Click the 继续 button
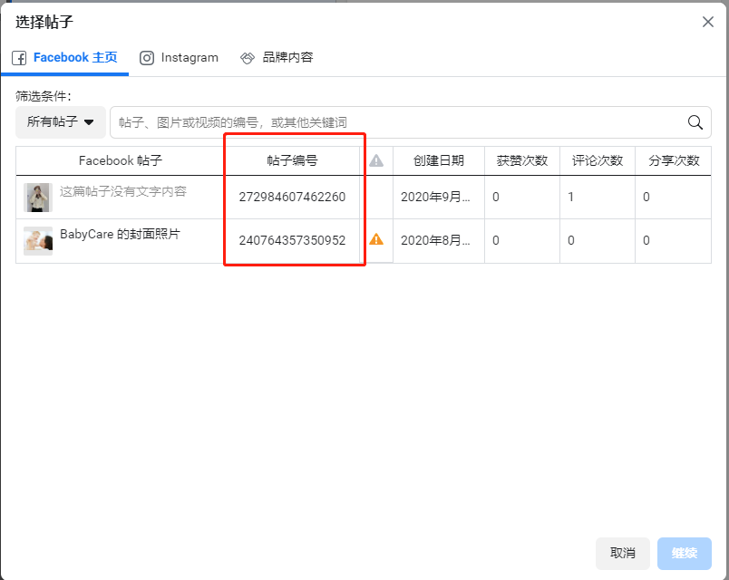 click(685, 553)
